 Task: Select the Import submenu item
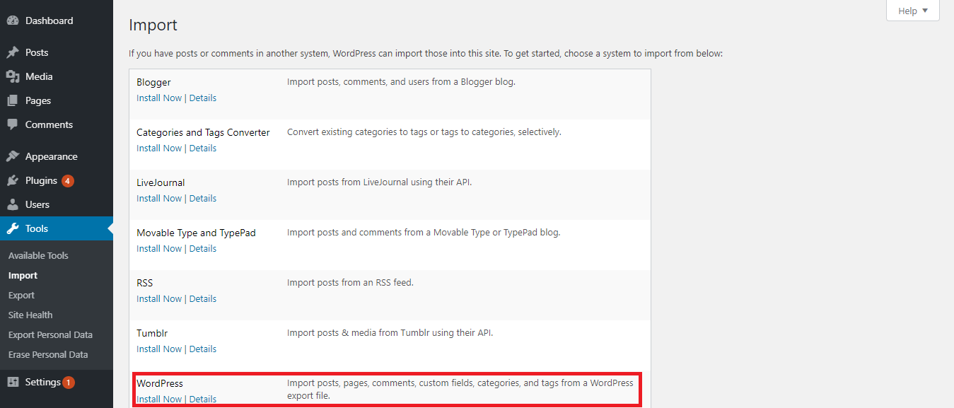[23, 275]
